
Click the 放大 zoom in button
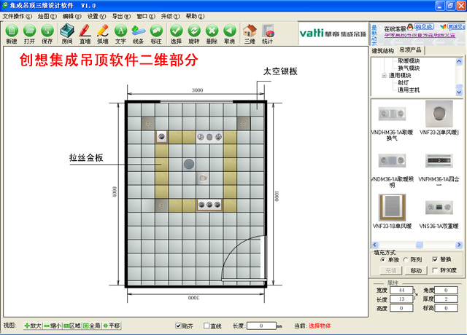32,326
